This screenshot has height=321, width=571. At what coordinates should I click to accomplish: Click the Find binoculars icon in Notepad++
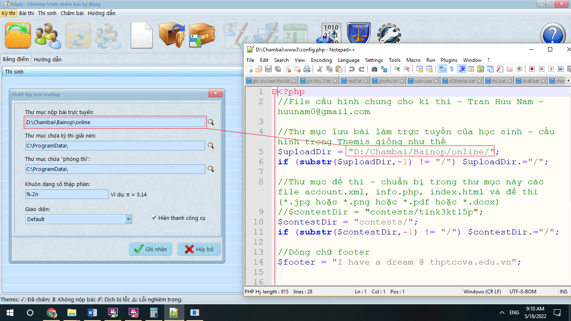374,69
